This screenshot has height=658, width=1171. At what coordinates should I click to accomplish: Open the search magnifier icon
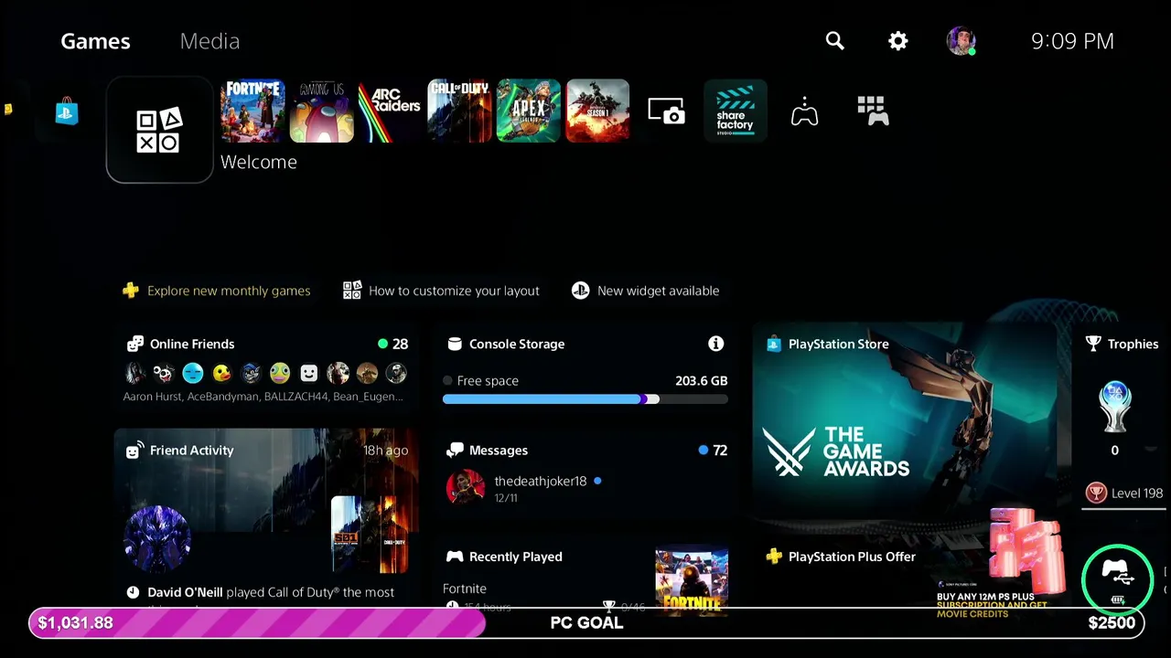(x=834, y=41)
